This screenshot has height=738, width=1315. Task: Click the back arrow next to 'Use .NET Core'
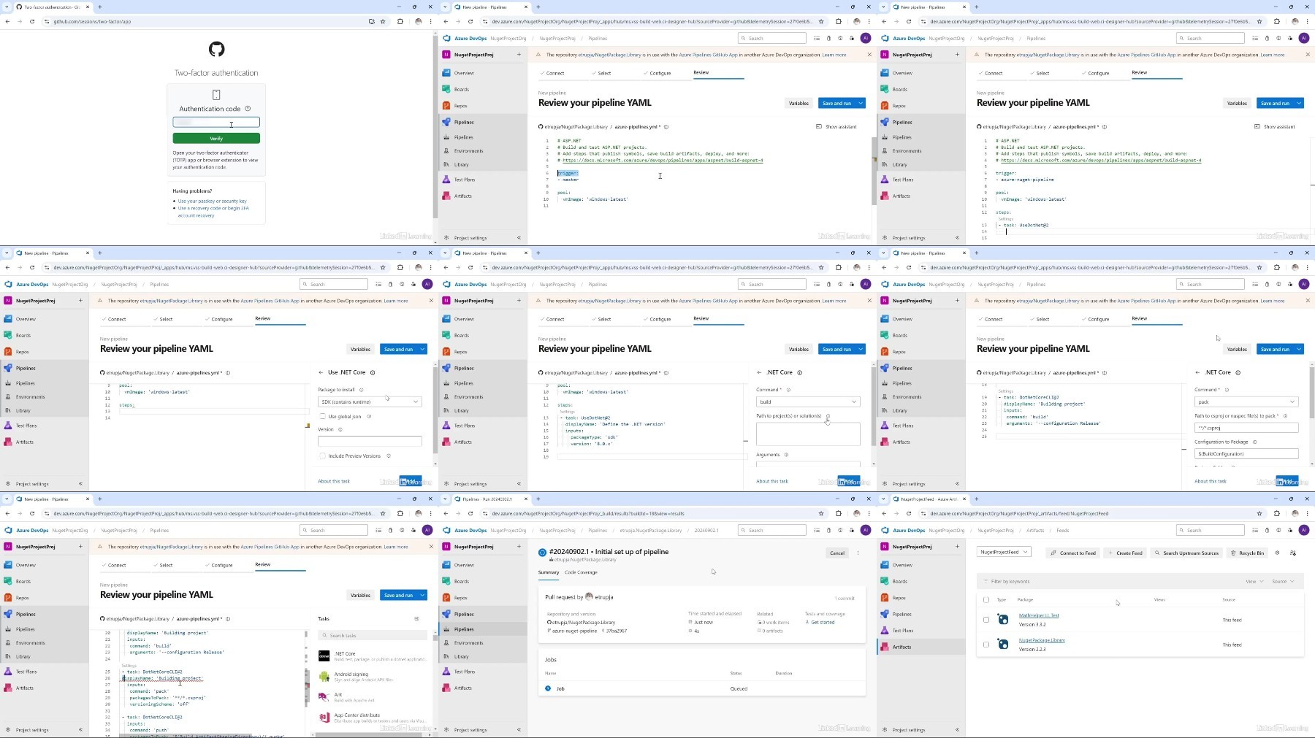(x=321, y=372)
